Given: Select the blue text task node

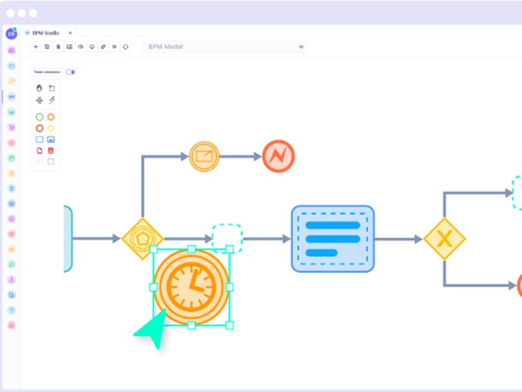Looking at the screenshot, I should (333, 238).
